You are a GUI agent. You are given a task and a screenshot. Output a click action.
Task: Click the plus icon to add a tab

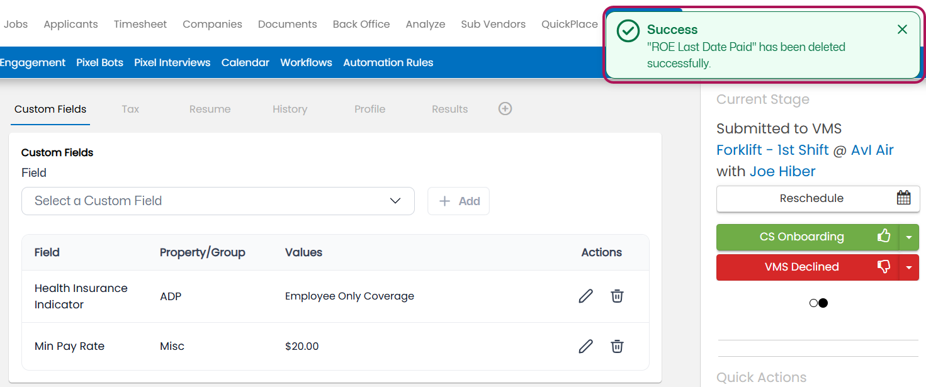pos(505,109)
